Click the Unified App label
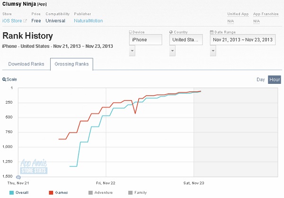284x198 pixels. pyautogui.click(x=238, y=14)
